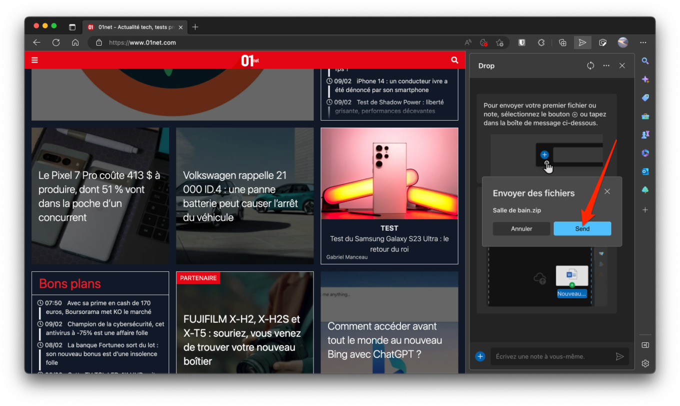
Task: Click the Bitwarden shield extension icon
Action: (521, 43)
